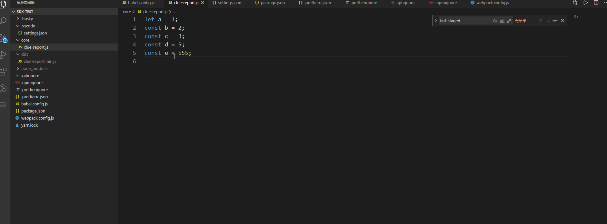Close the clue-report.js tab

point(203,3)
